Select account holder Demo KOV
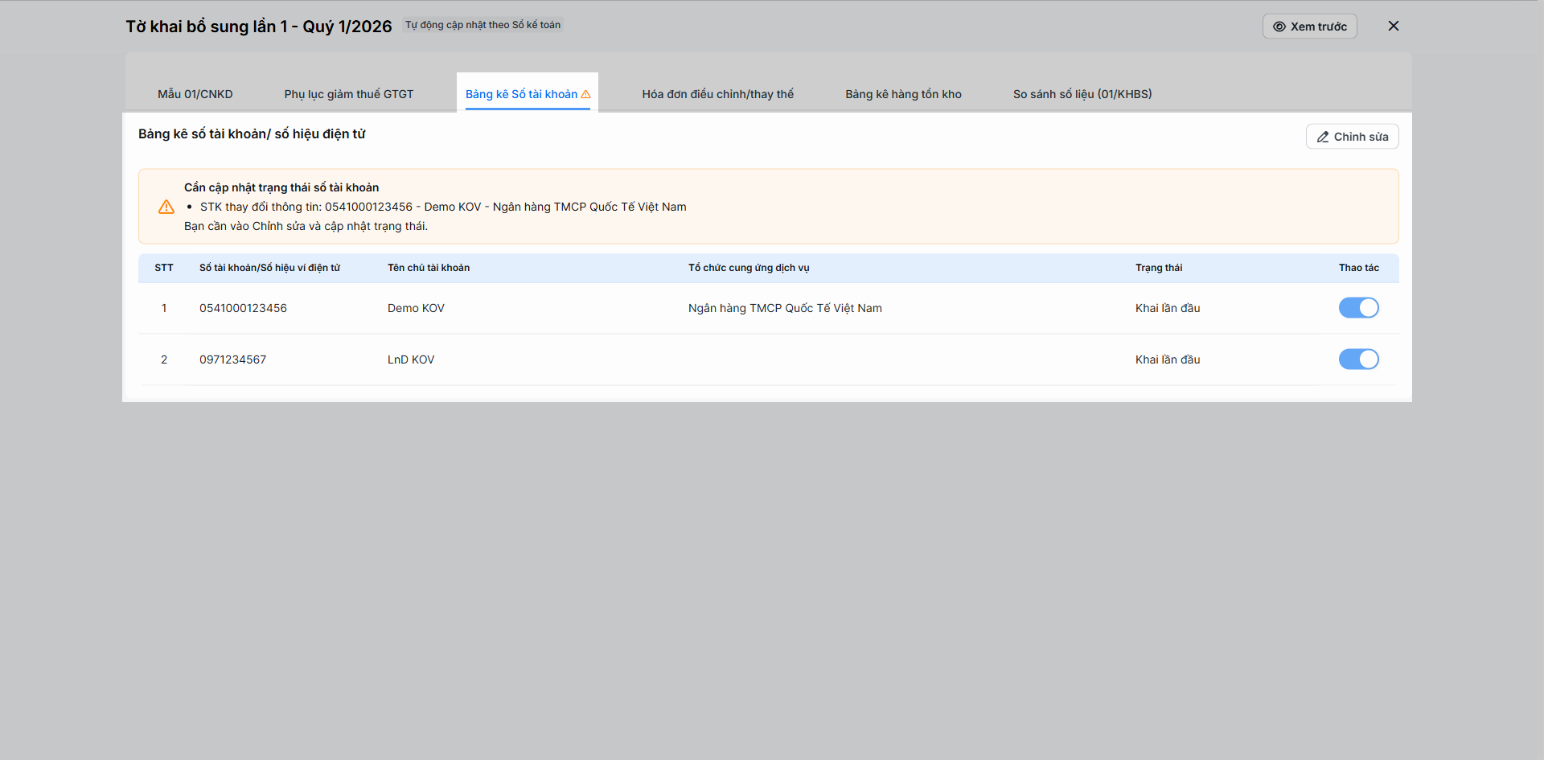Viewport: 1544px width, 760px height. (416, 308)
